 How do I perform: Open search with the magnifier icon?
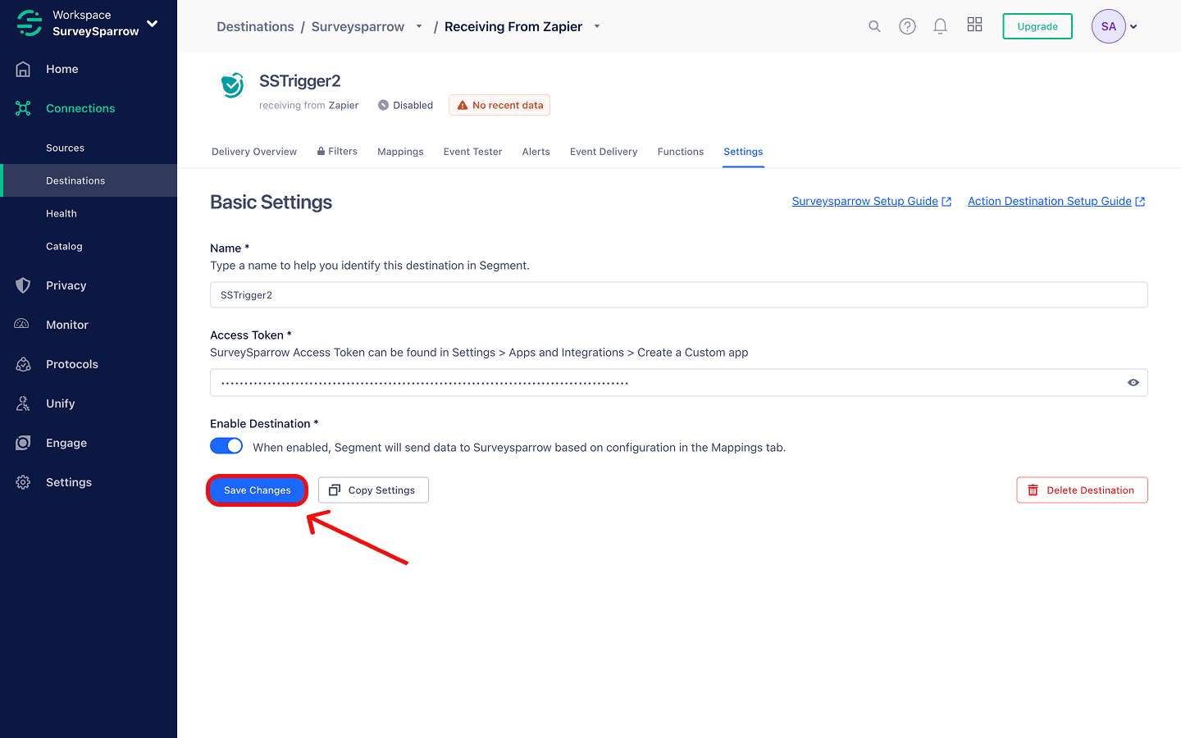(x=874, y=26)
